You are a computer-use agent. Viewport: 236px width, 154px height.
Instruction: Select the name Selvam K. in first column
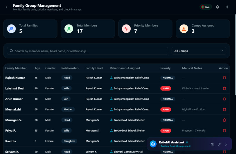point(12,152)
